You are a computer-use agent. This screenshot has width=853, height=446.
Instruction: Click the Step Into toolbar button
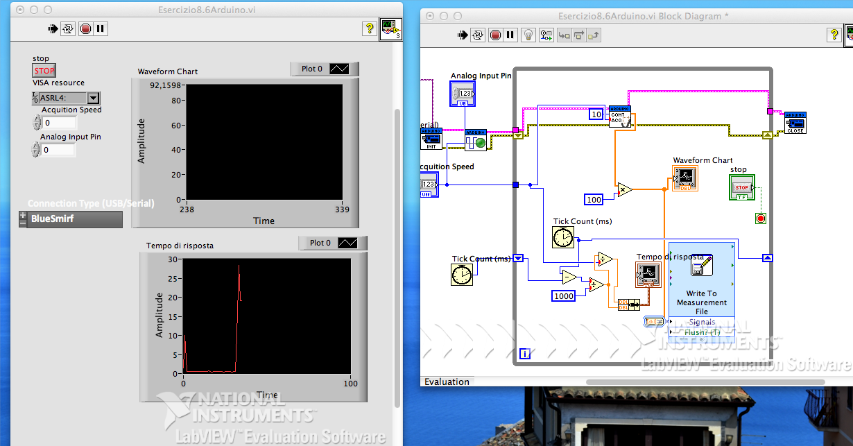tap(564, 35)
